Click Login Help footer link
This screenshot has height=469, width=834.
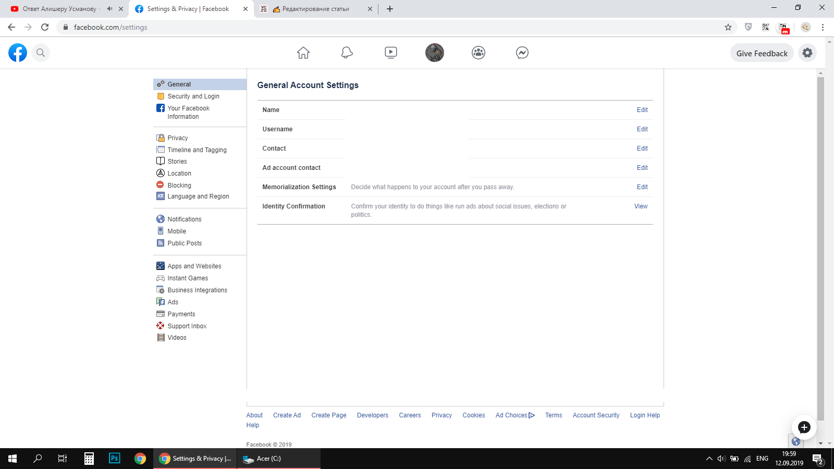coord(645,415)
